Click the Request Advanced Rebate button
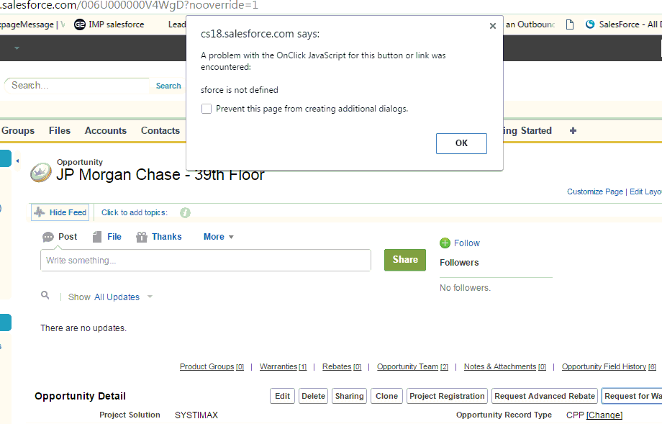Image resolution: width=662 pixels, height=424 pixels. coord(545,396)
